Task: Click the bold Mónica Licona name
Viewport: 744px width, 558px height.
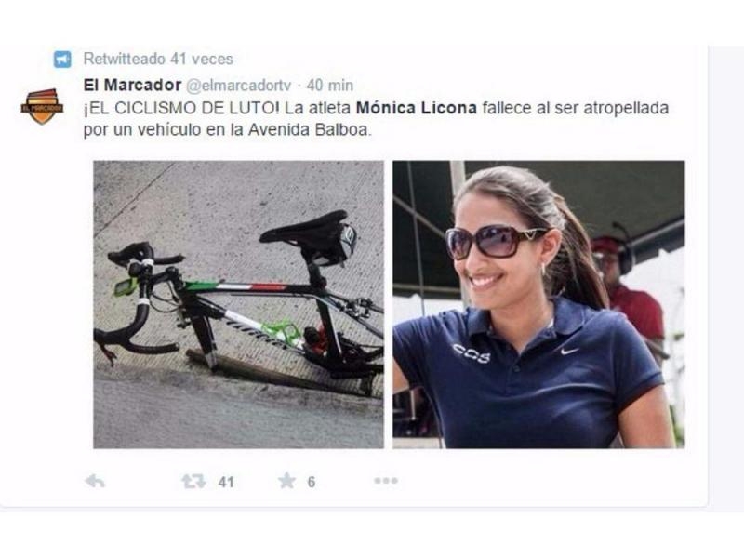Action: (416, 108)
